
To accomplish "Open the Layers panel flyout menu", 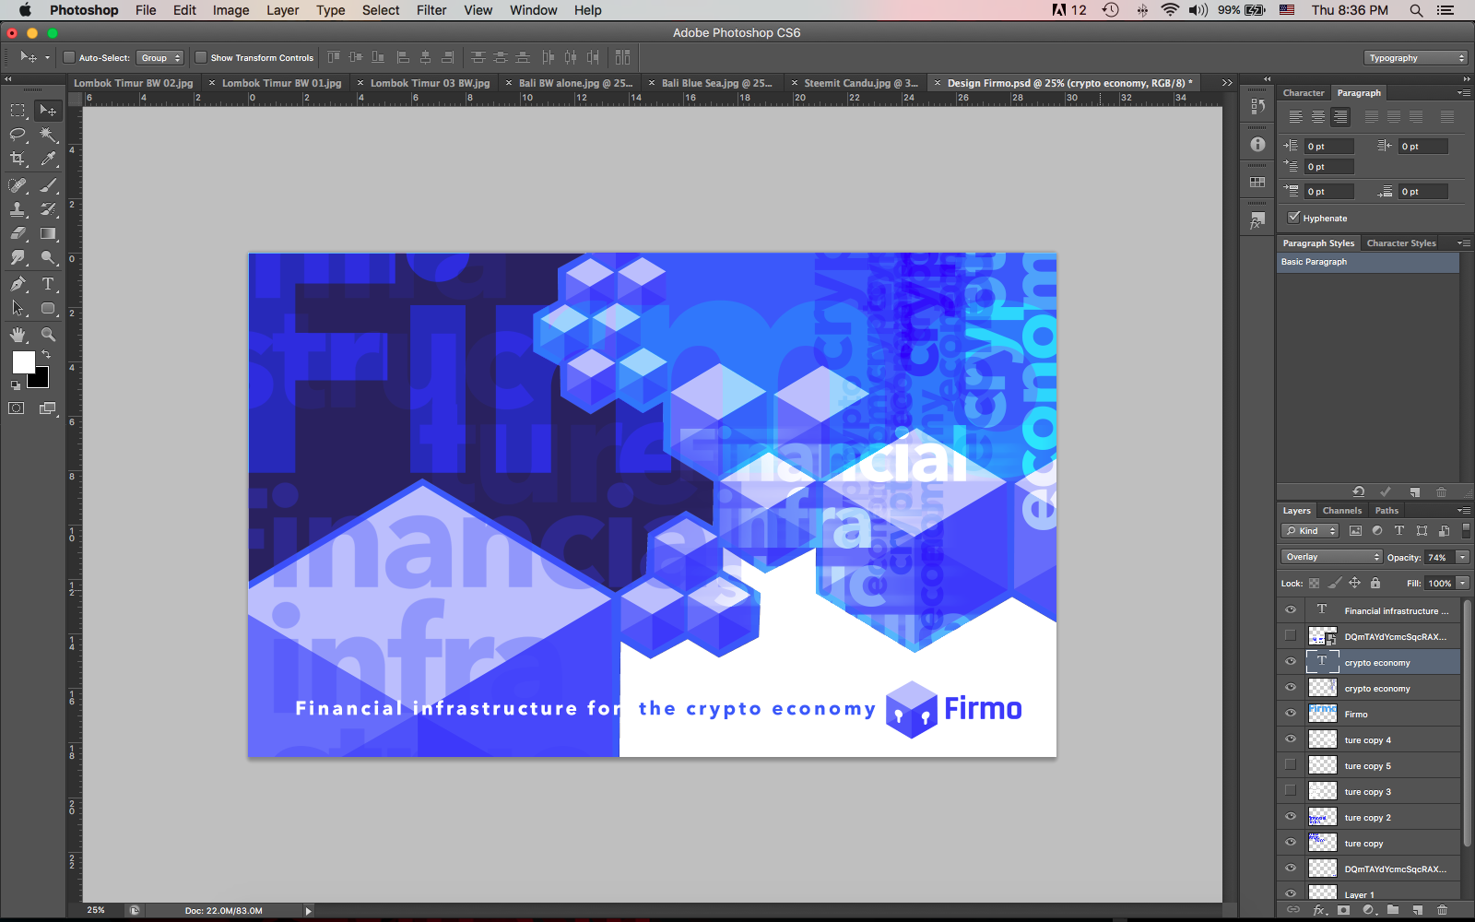I will click(1464, 510).
